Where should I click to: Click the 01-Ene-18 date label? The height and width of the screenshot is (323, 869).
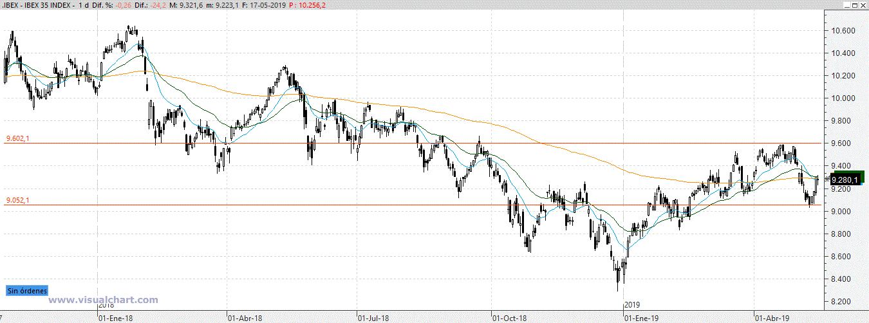pos(116,318)
